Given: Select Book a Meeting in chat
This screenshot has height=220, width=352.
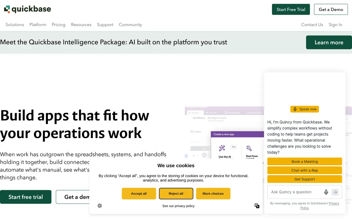Looking at the screenshot, I should 305,162.
